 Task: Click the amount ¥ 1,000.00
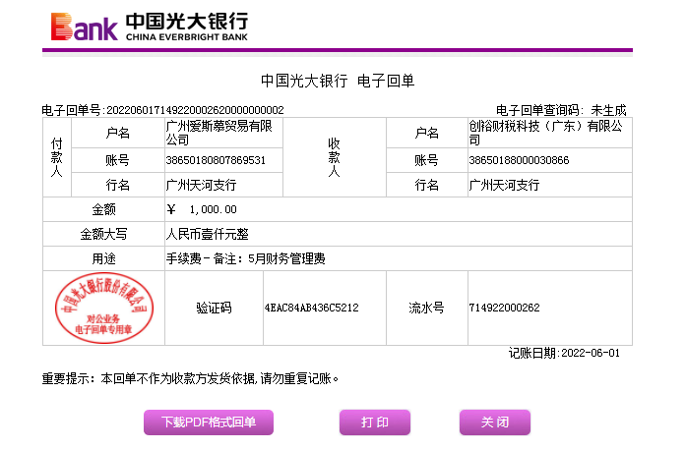tap(202, 209)
